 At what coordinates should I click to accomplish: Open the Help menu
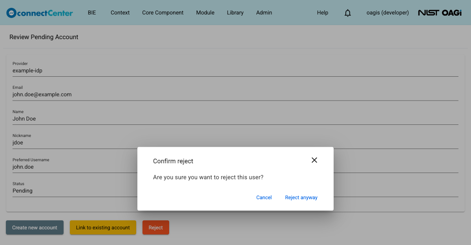click(323, 13)
